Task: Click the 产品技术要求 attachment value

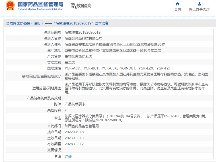Action: pyautogui.click(x=75, y=104)
